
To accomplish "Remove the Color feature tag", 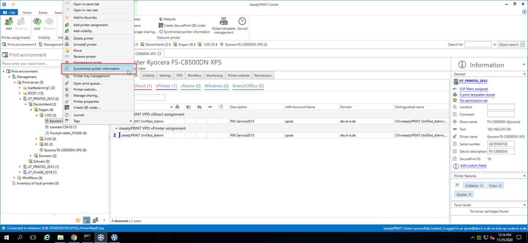I will 500,186.
